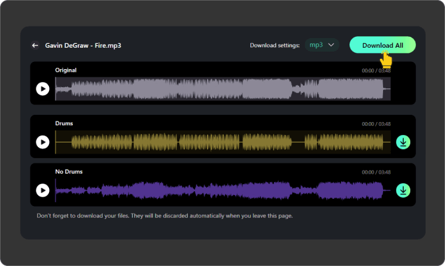Seek in the yellow Drums waveform
This screenshot has height=266, width=445.
click(x=222, y=142)
